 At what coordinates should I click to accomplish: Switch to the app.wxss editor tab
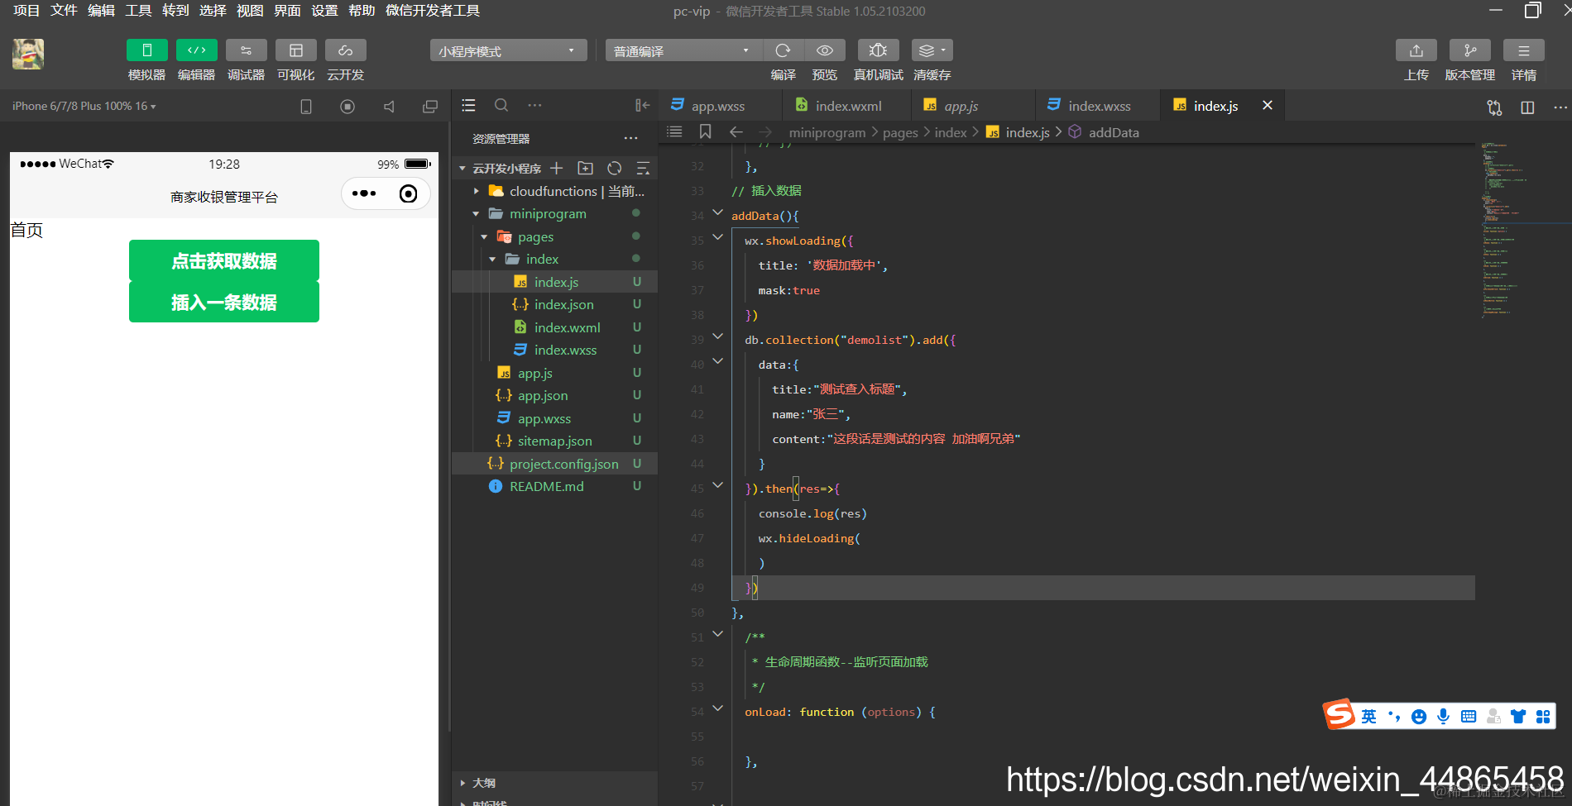point(720,106)
